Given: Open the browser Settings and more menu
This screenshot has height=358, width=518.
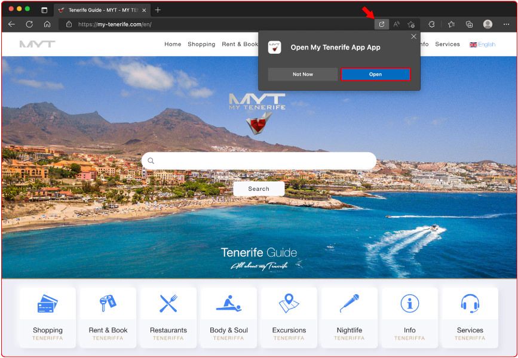Looking at the screenshot, I should click(506, 24).
